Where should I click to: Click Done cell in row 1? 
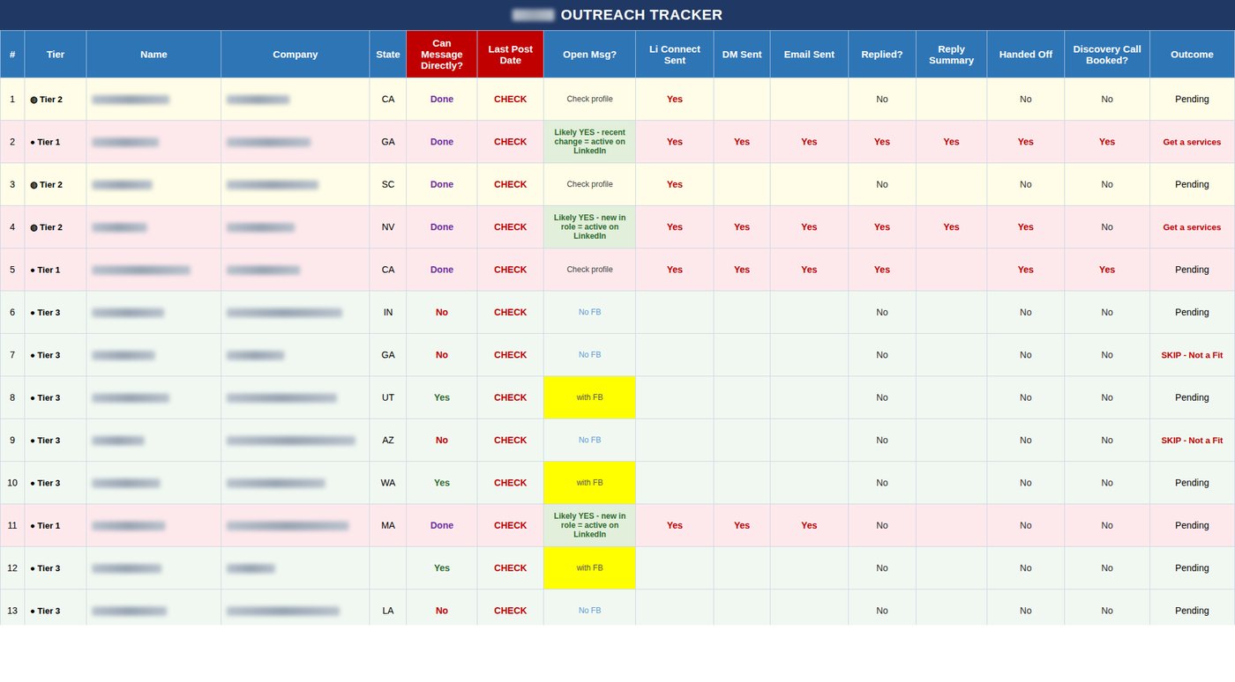pos(442,99)
